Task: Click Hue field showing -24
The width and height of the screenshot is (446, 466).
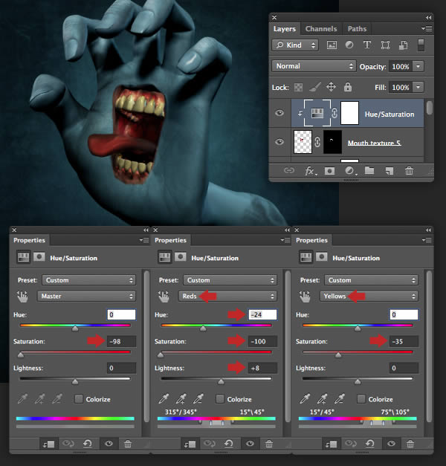Action: [262, 314]
